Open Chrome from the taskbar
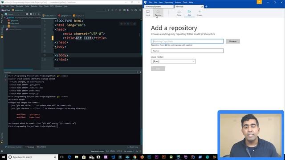Screen dimensions: 285x160 tap(134, 157)
